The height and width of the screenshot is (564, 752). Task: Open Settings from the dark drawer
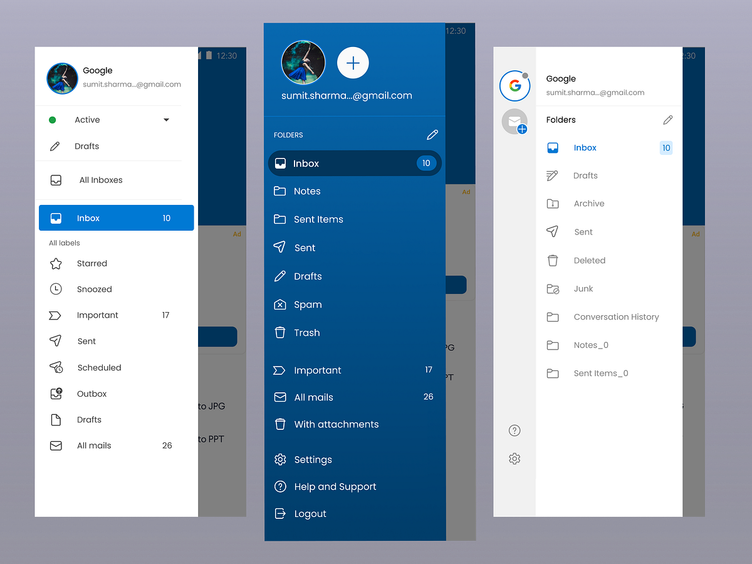tap(313, 459)
